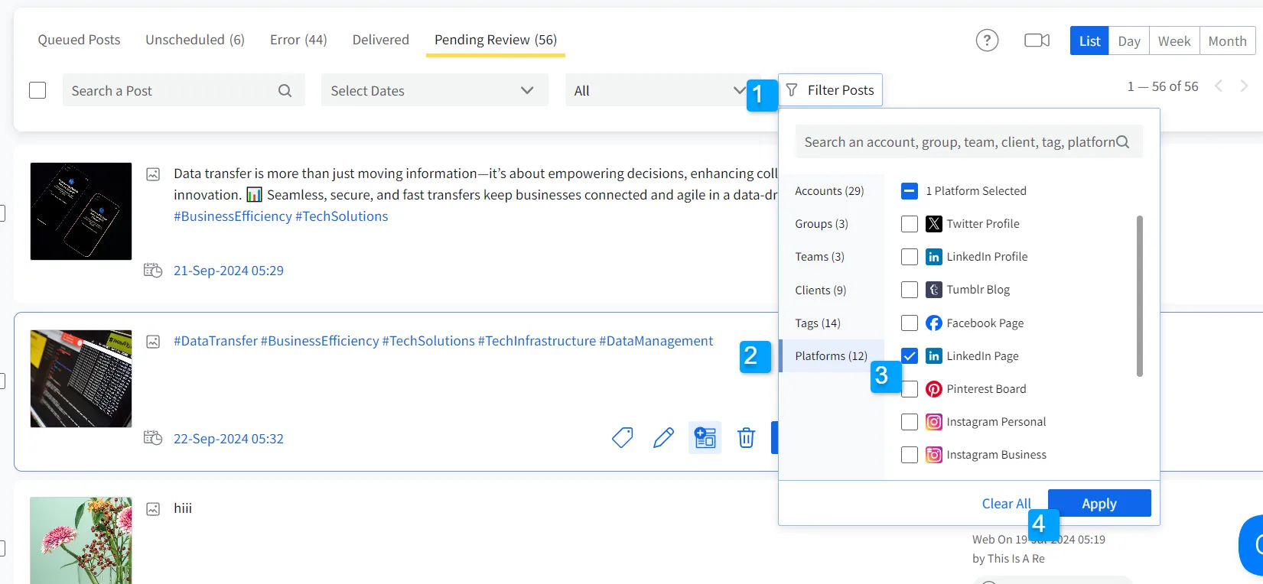The height and width of the screenshot is (584, 1263).
Task: Click the trash delete icon on post
Action: click(746, 437)
